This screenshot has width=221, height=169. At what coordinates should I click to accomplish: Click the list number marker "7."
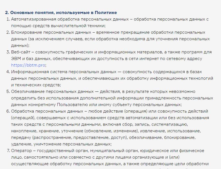click(8, 151)
